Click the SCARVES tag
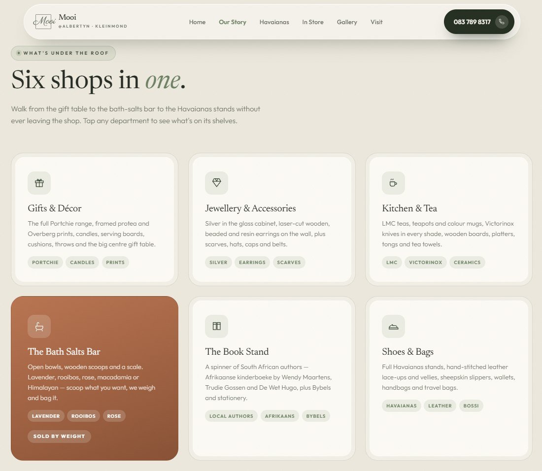This screenshot has width=542, height=471. tap(289, 262)
